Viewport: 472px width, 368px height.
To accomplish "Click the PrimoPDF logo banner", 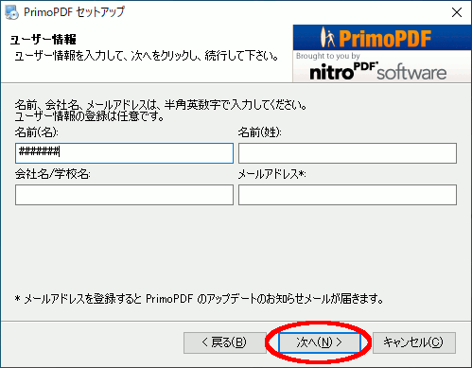I will [382, 38].
